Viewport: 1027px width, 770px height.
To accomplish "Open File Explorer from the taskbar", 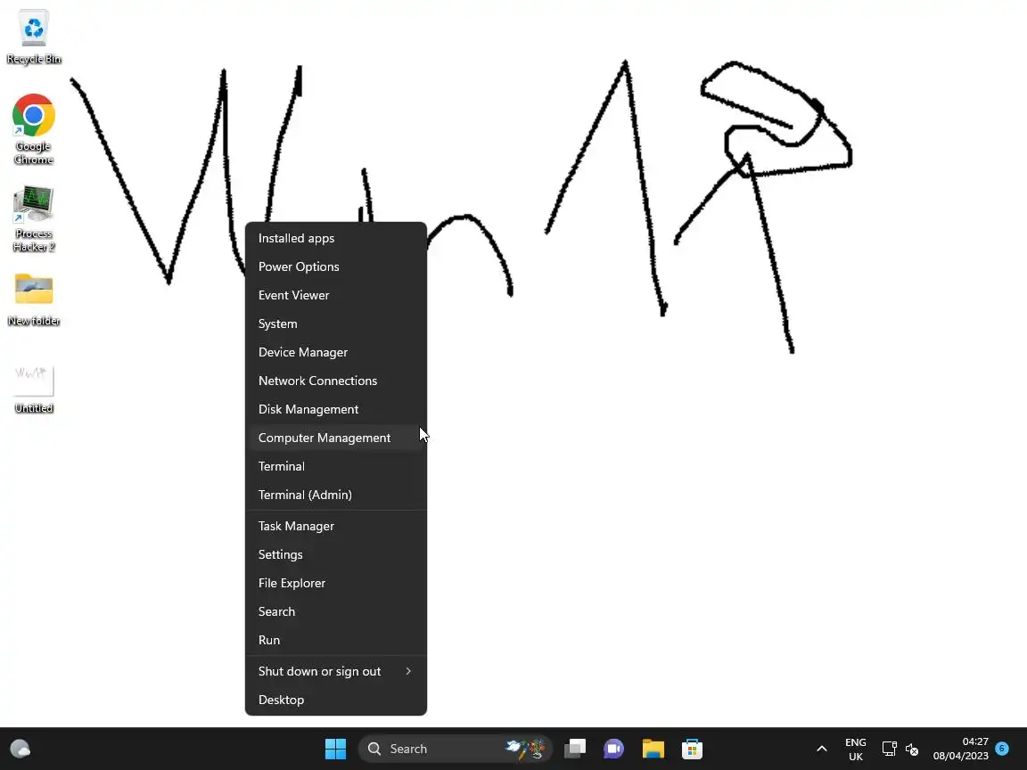I will click(x=653, y=749).
